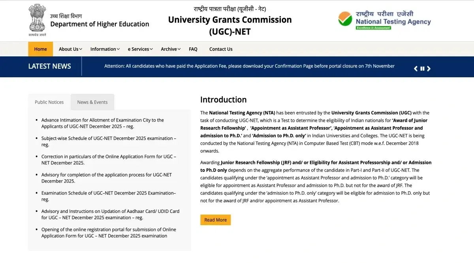Select the Public Notices tab
The image size is (474, 263).
point(49,102)
